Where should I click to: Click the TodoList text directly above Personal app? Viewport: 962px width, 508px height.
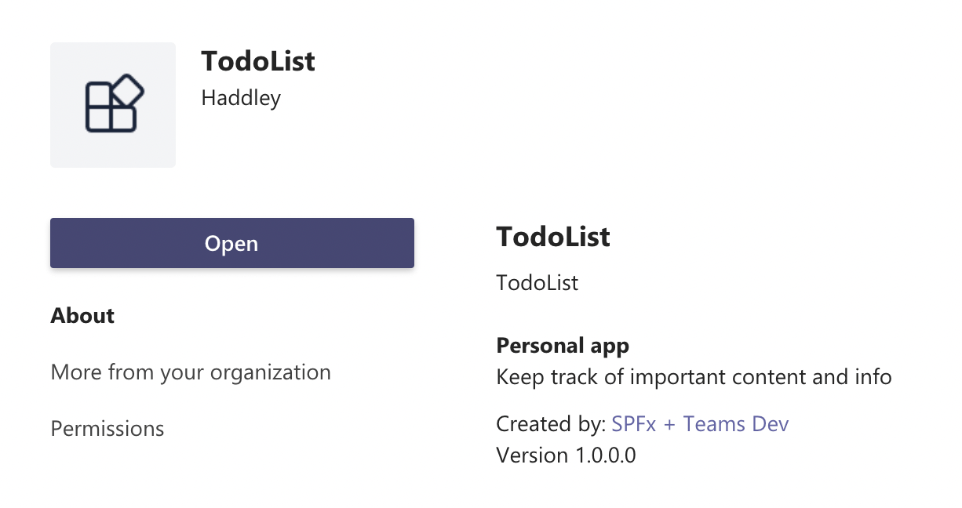(537, 282)
